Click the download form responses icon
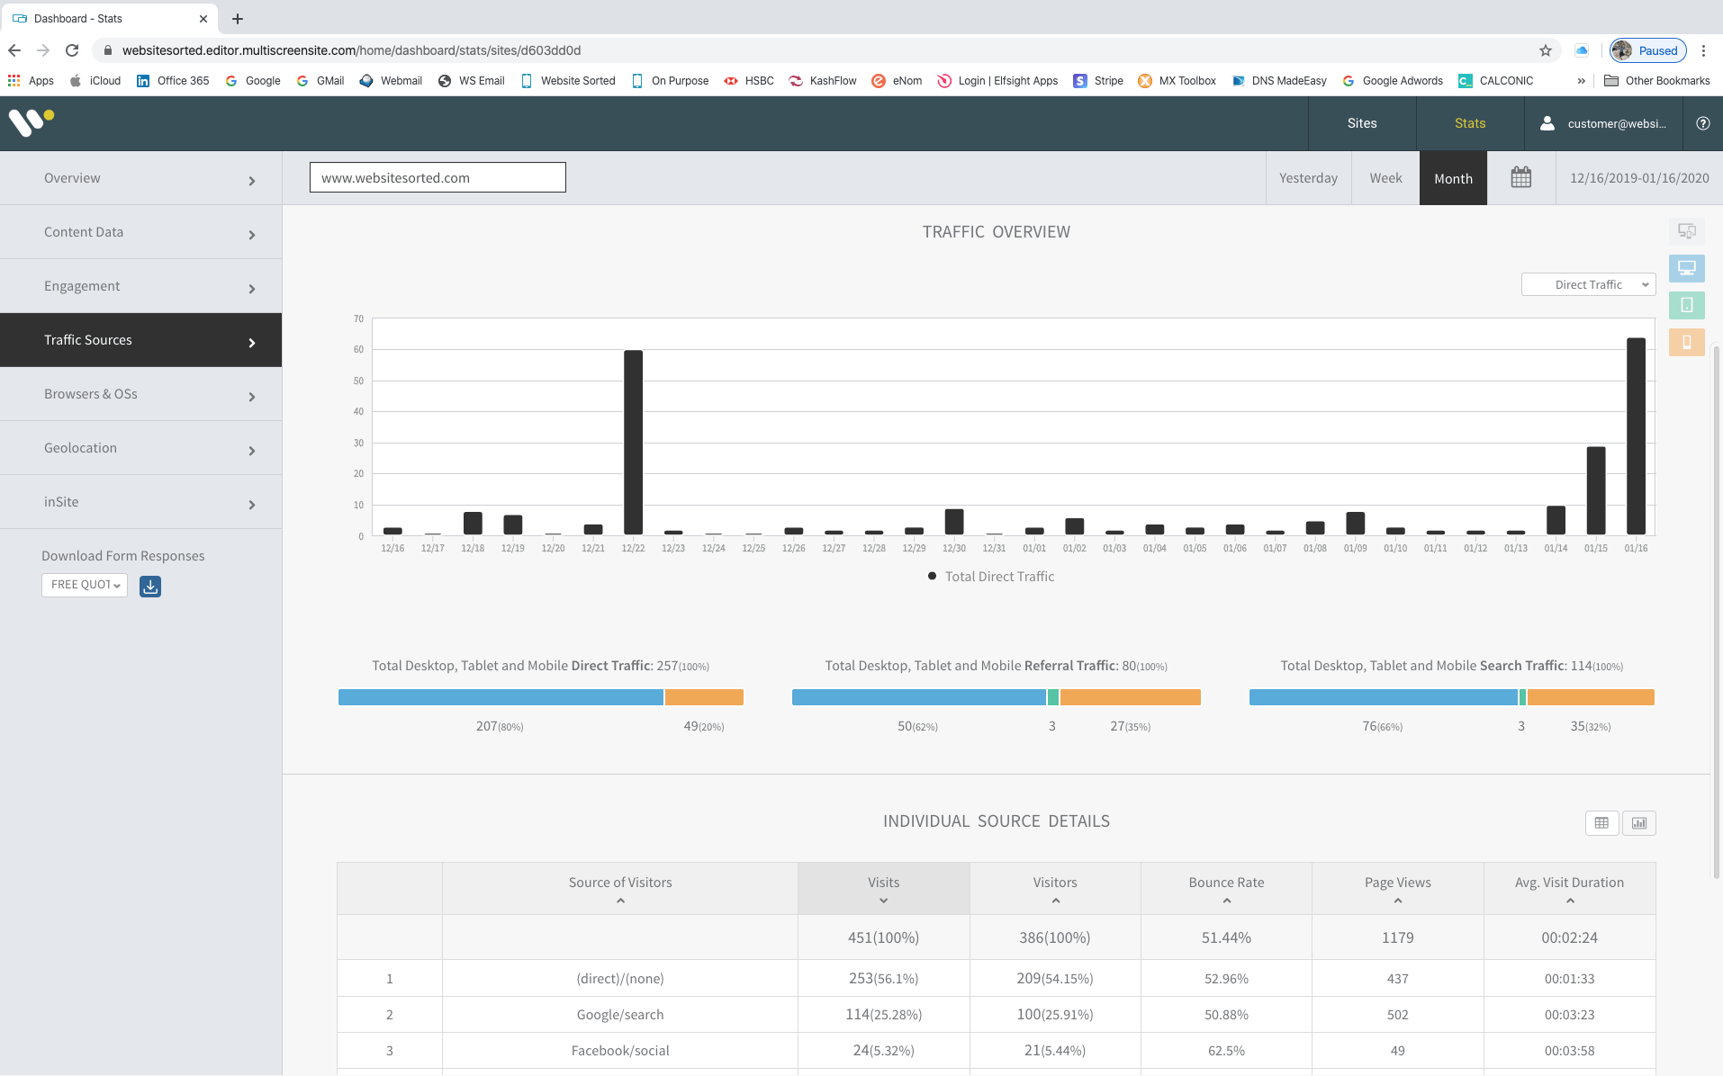1723x1076 pixels. click(149, 586)
